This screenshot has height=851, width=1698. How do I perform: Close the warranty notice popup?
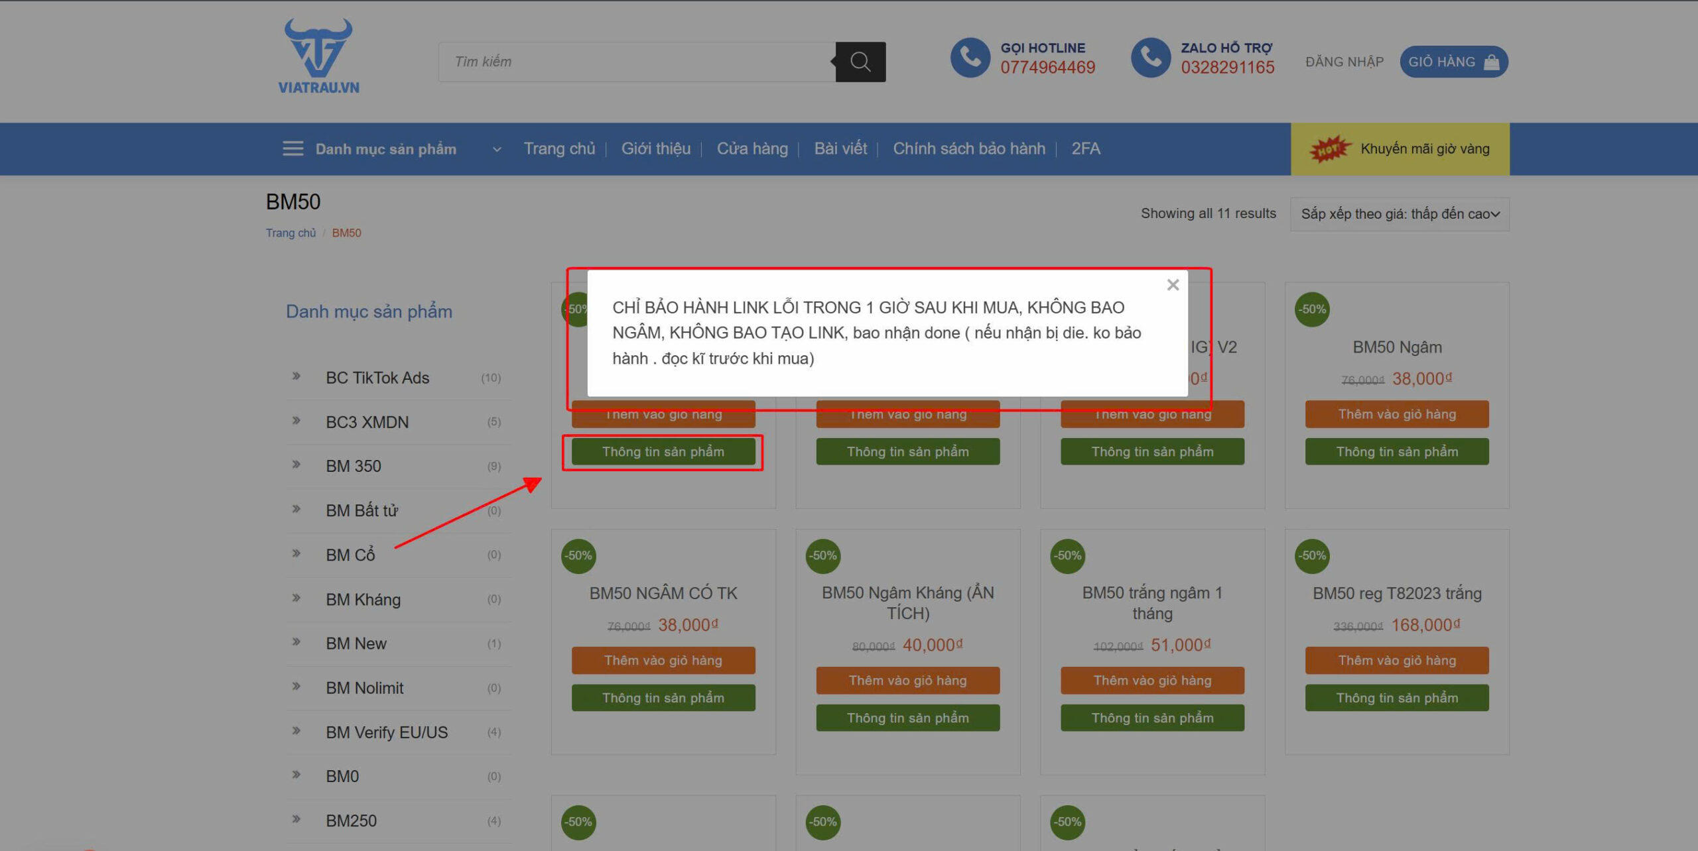pyautogui.click(x=1173, y=285)
